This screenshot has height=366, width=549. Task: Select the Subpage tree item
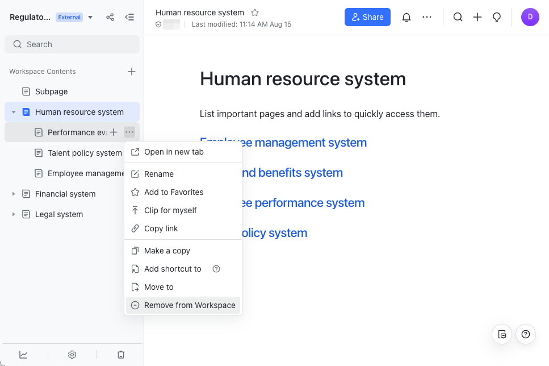coord(72,91)
